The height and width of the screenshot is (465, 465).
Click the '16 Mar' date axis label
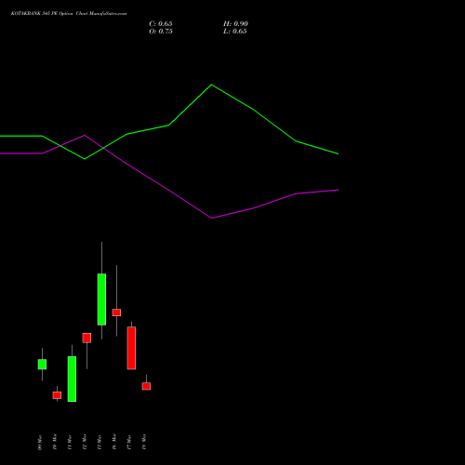coord(114,442)
